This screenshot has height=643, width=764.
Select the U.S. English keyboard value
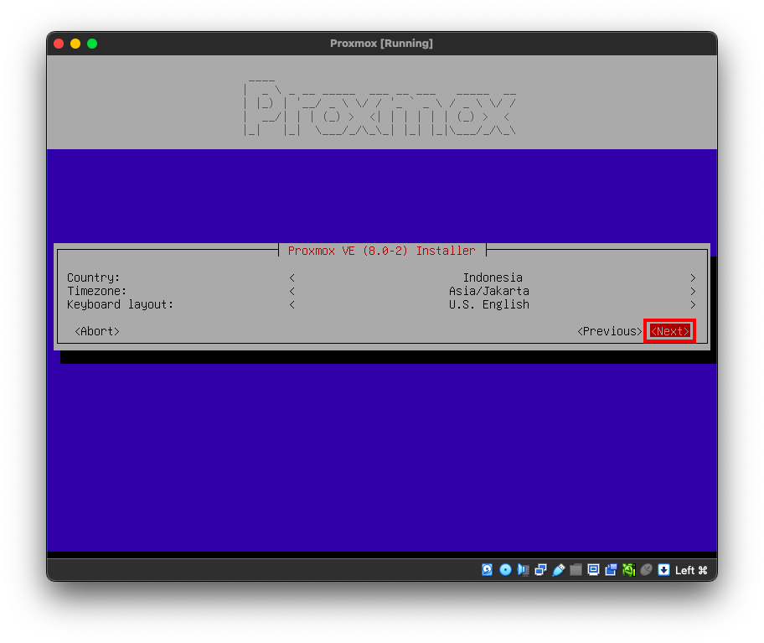[488, 304]
